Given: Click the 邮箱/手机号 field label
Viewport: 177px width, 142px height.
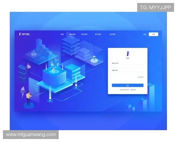Looking at the screenshot, I should coord(115,63).
